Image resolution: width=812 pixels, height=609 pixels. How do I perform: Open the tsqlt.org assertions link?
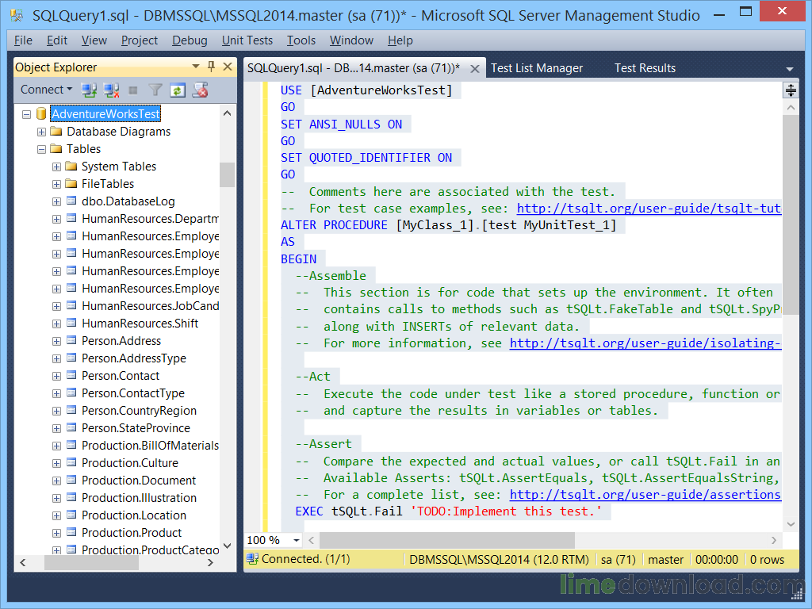pos(645,495)
